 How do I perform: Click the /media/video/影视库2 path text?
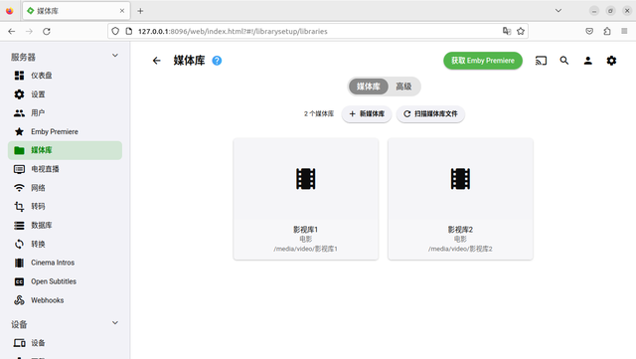460,249
